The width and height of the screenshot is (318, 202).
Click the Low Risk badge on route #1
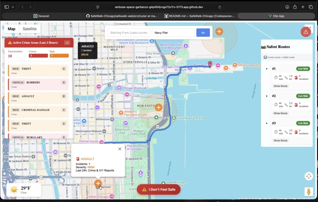click(x=303, y=69)
